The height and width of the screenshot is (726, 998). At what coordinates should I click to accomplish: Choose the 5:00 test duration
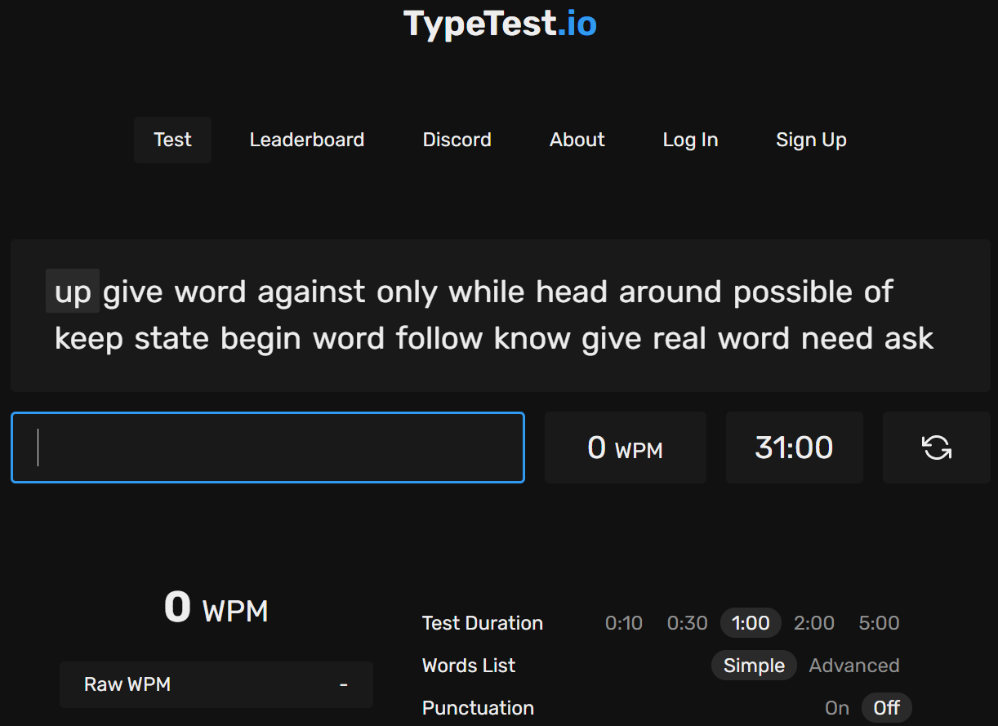tap(878, 623)
